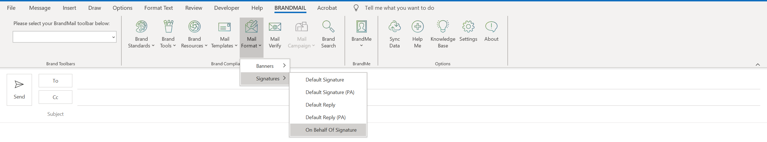This screenshot has height=142, width=767.
Task: Open the File tab
Action: (11, 8)
